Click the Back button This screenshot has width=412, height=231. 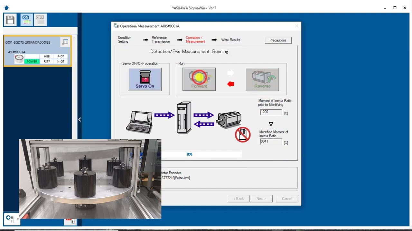[x=239, y=199]
